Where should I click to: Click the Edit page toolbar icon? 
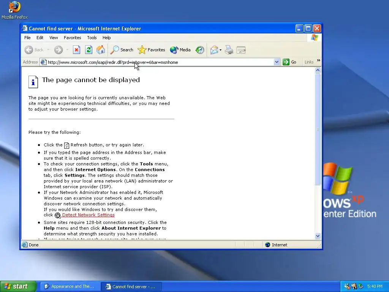[241, 50]
